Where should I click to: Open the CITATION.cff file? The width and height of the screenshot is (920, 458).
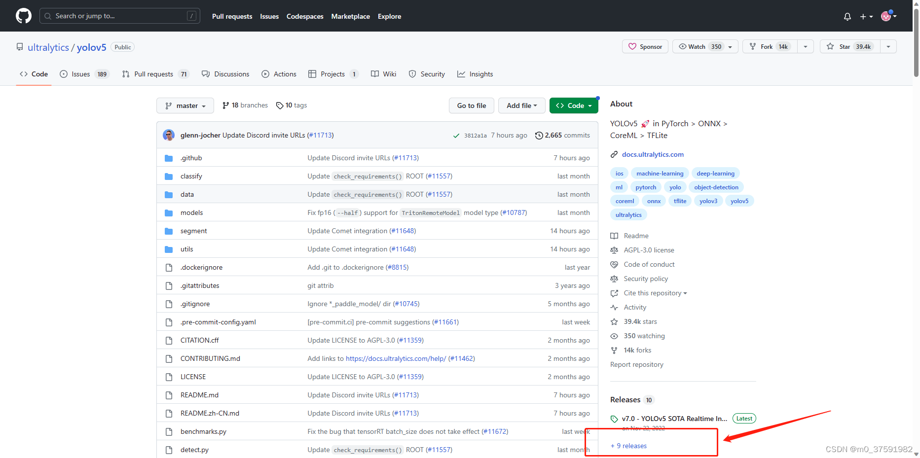coord(199,340)
